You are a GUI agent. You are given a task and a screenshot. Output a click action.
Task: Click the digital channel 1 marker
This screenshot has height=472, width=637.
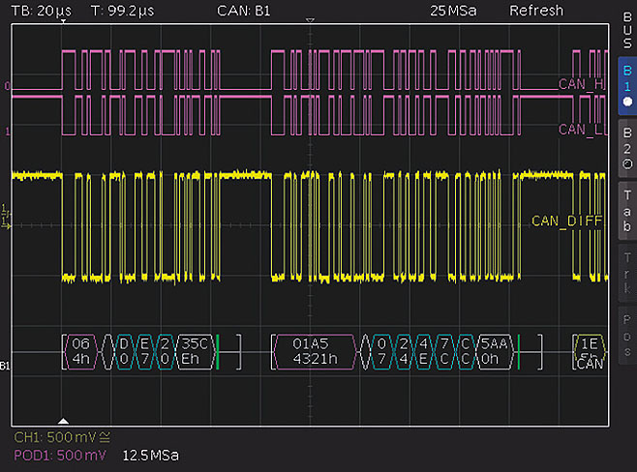(x=7, y=129)
